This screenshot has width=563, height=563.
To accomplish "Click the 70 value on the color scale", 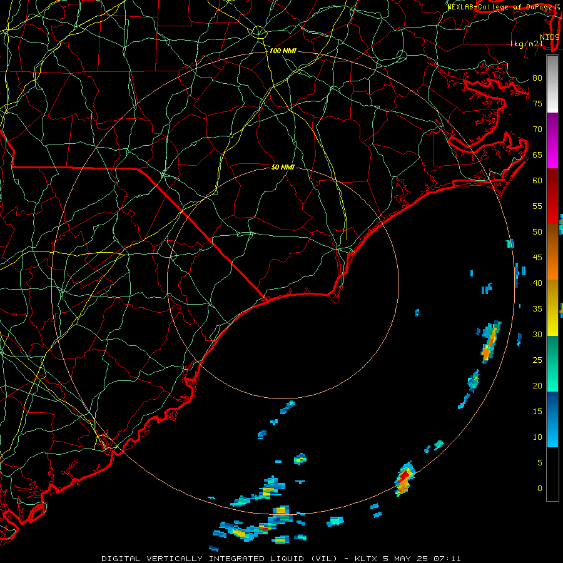I will (x=537, y=129).
